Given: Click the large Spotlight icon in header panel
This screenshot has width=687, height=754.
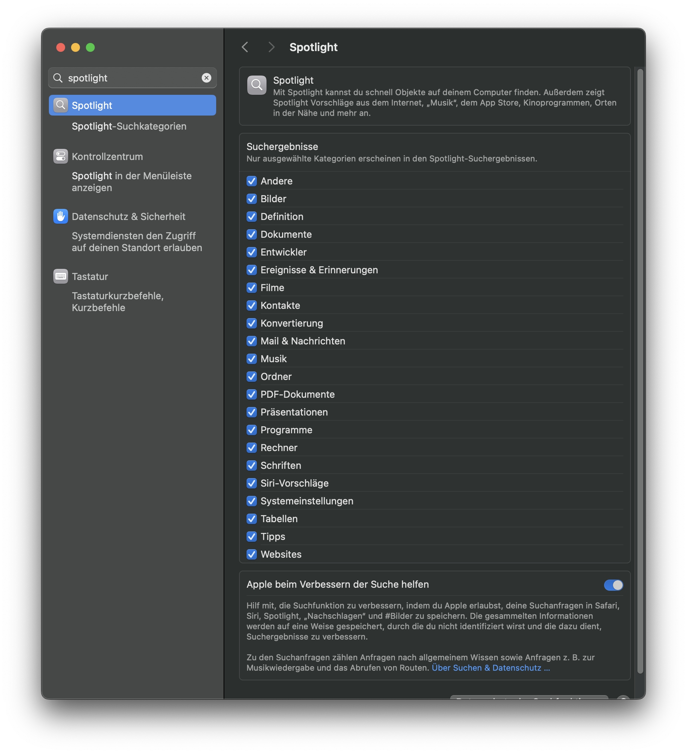Looking at the screenshot, I should pos(257,85).
